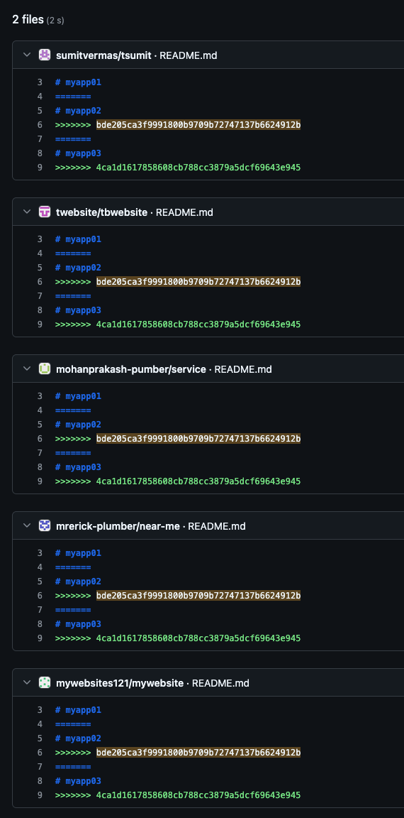Click the mohanprakash-pumber avatar icon

pos(45,369)
